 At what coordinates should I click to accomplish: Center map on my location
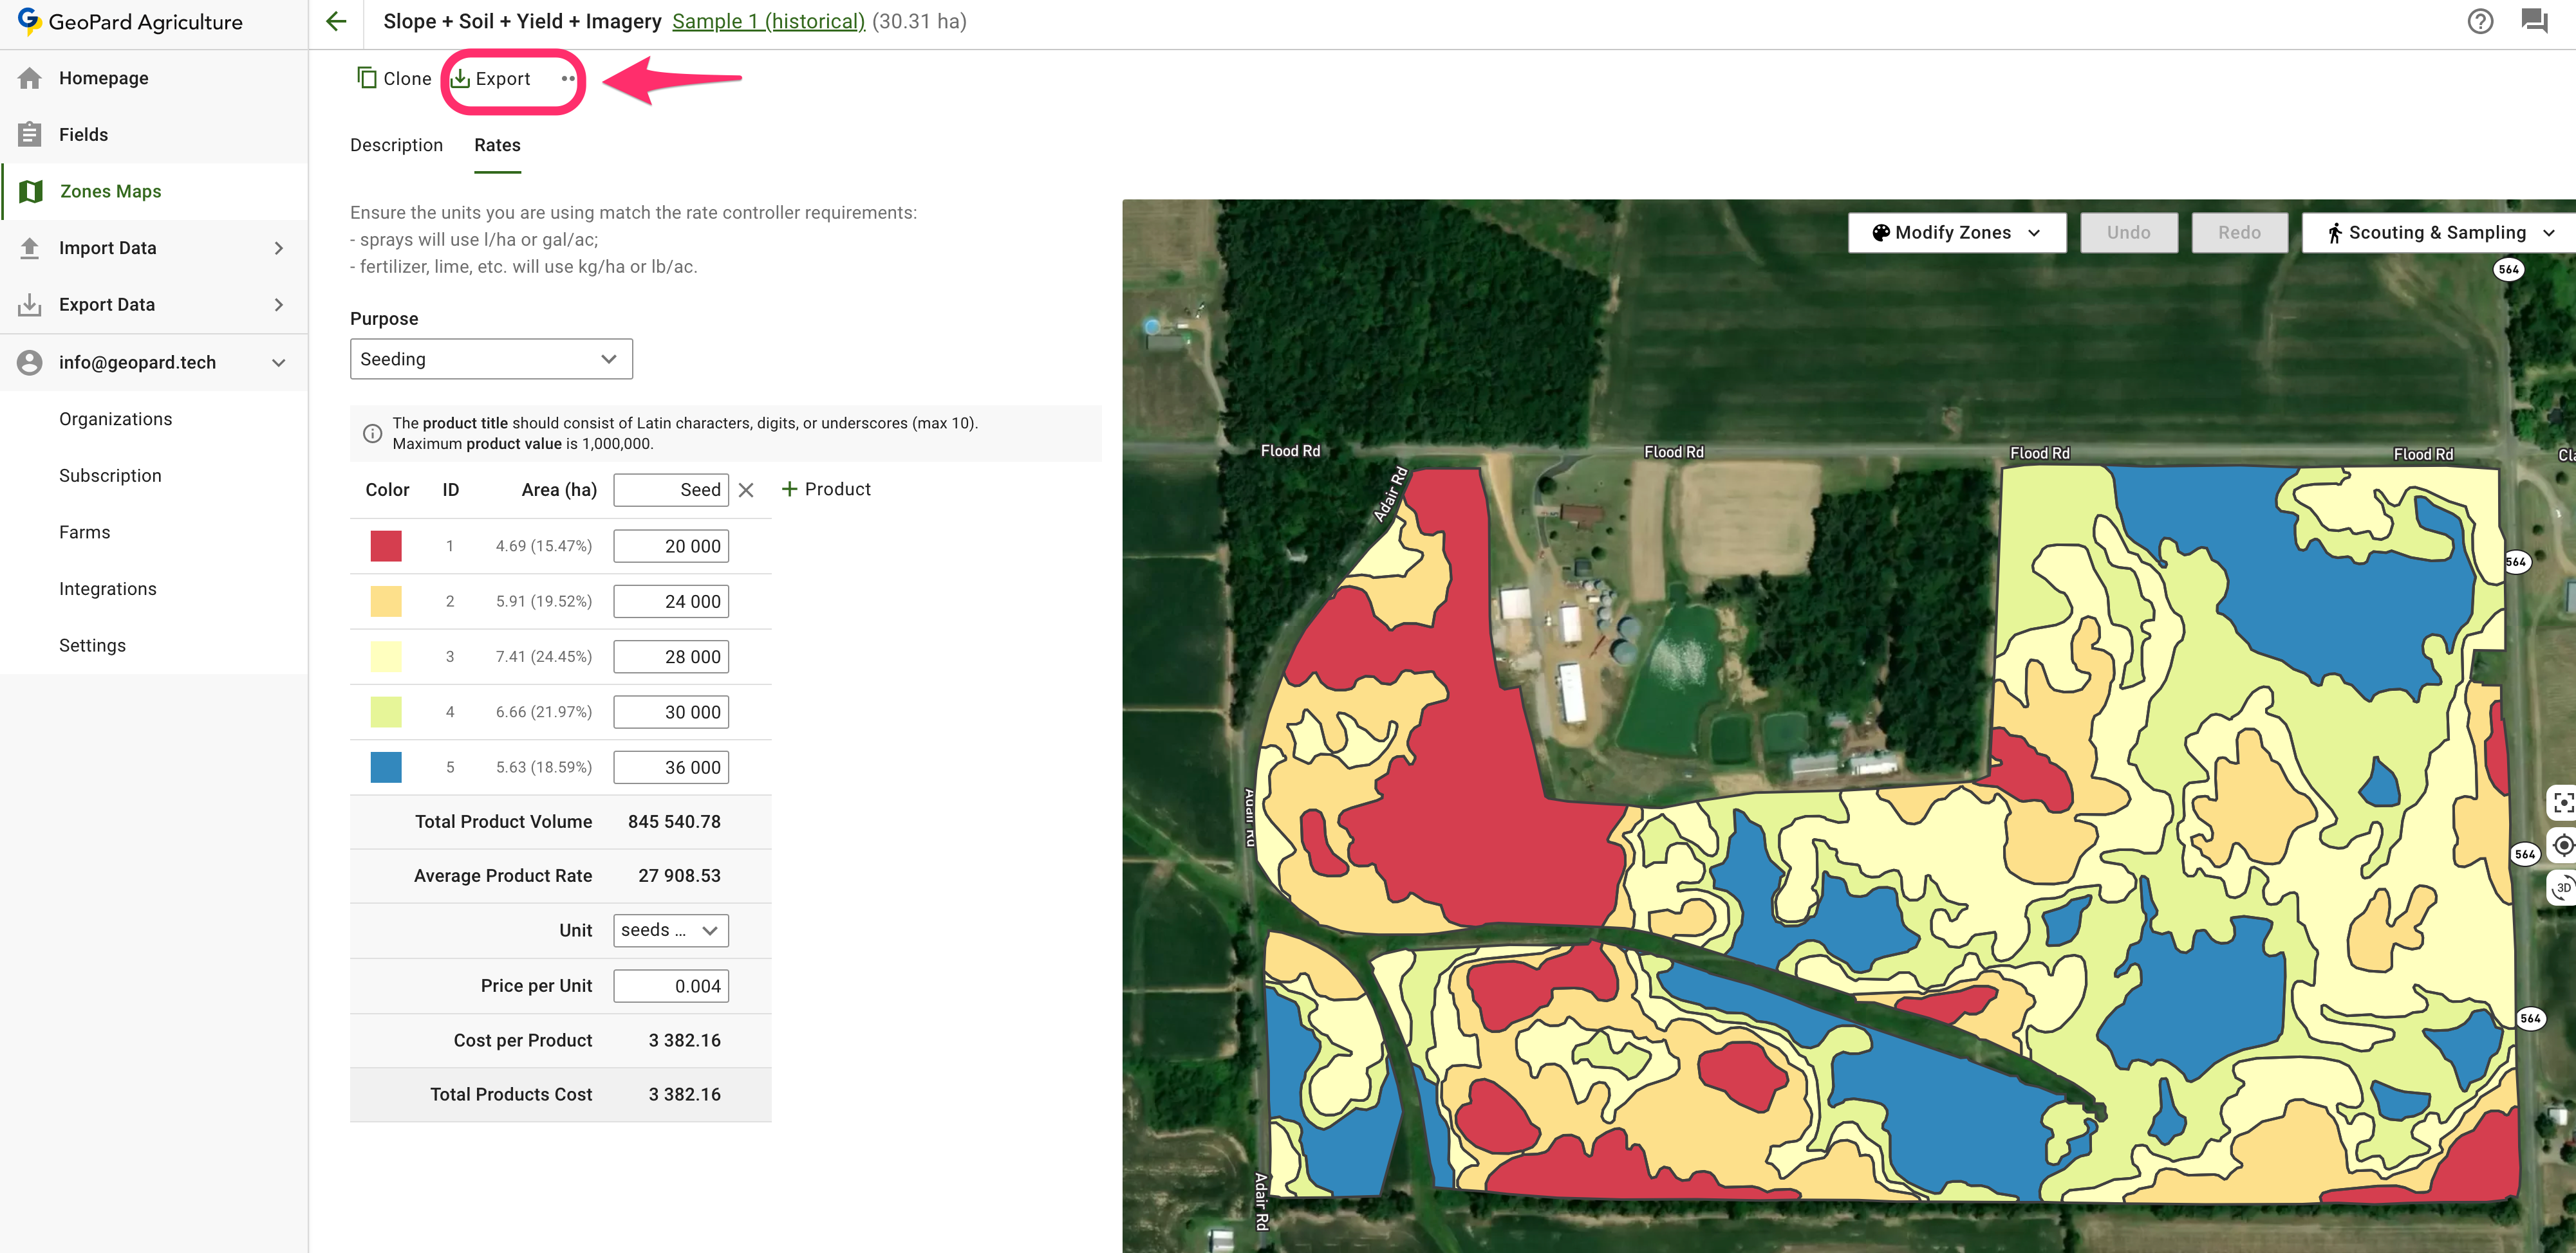[x=2562, y=845]
